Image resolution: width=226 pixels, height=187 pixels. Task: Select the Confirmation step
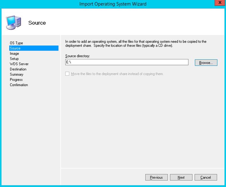pos(19,85)
